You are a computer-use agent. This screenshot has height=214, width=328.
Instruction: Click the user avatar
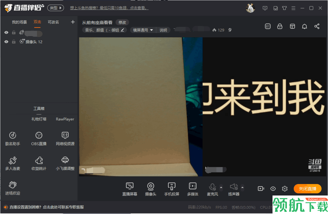pyautogui.click(x=250, y=8)
